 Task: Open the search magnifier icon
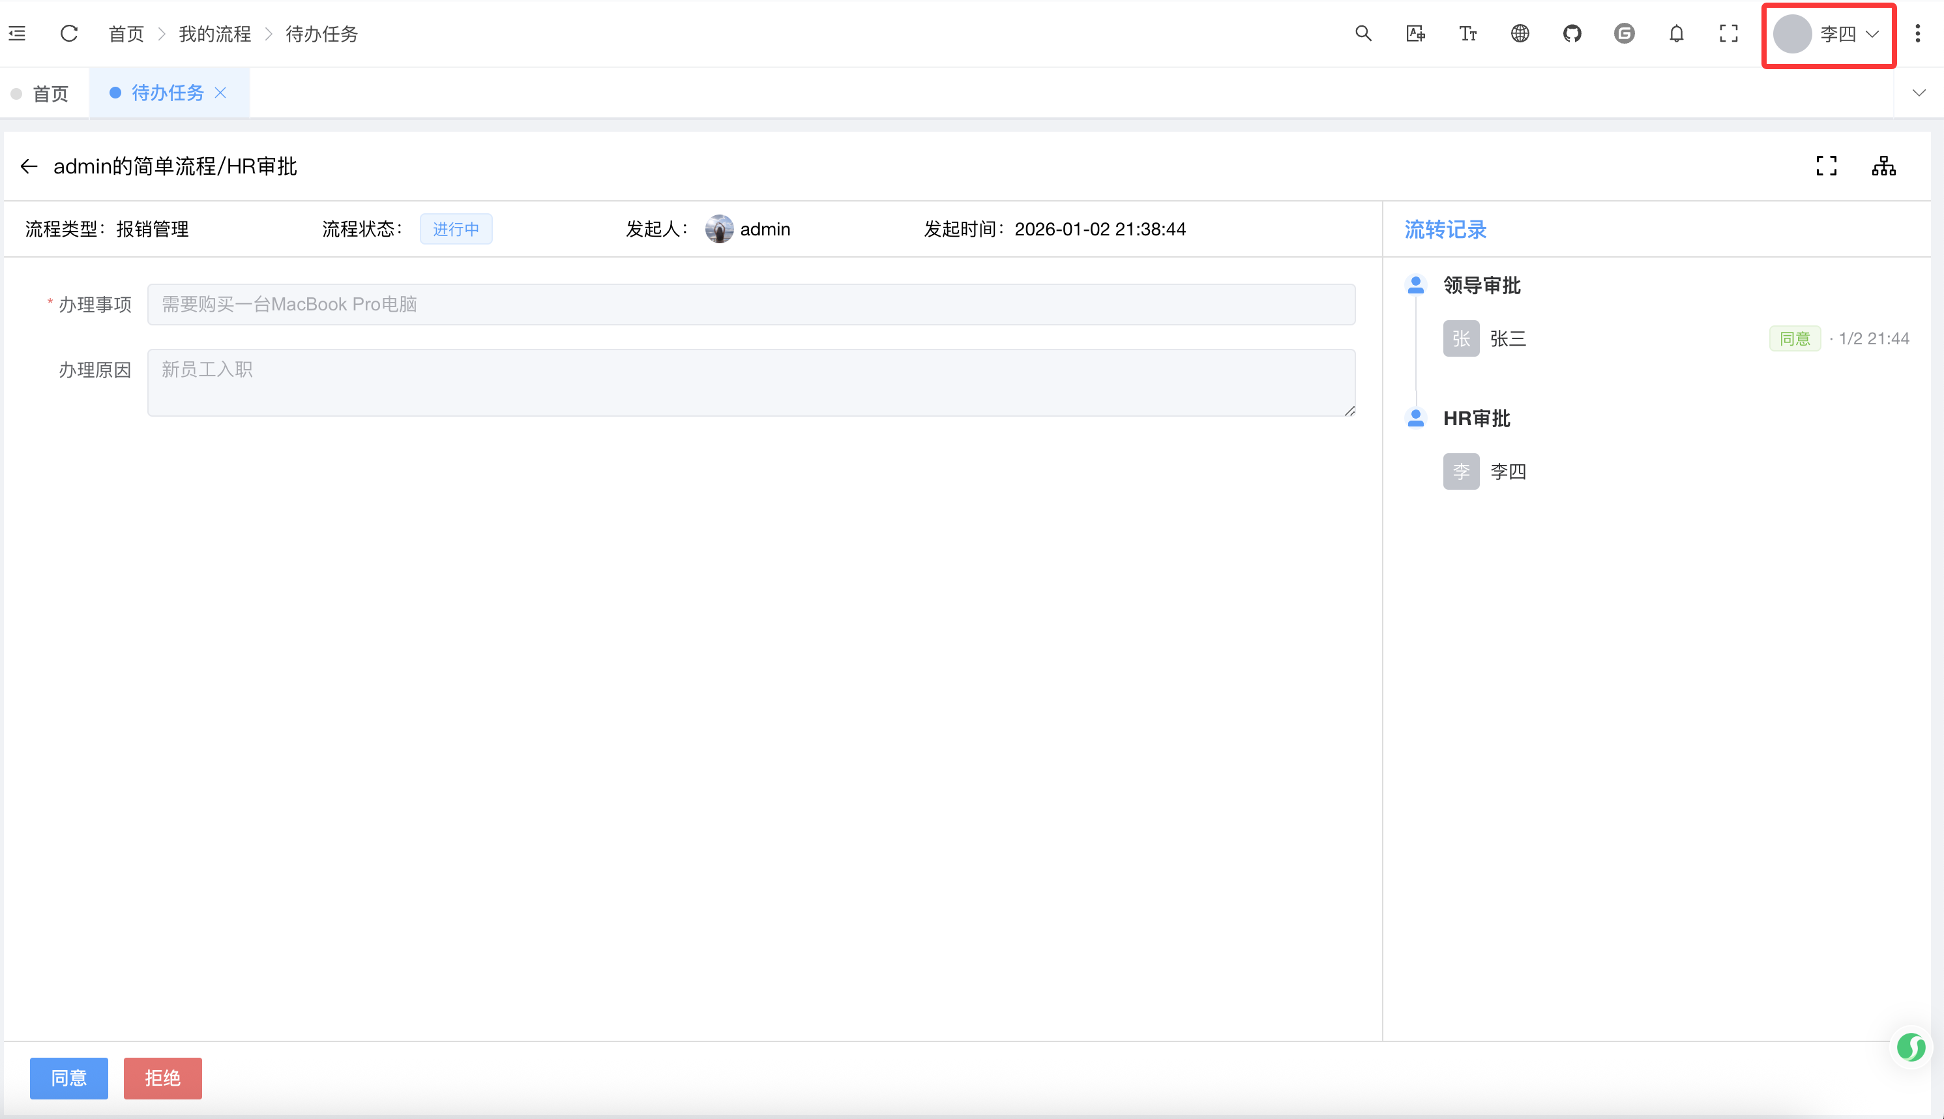tap(1363, 33)
